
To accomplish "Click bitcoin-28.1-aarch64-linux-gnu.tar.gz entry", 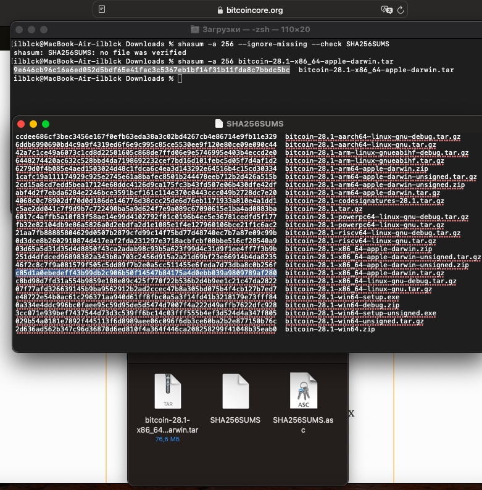I will pos(360,144).
